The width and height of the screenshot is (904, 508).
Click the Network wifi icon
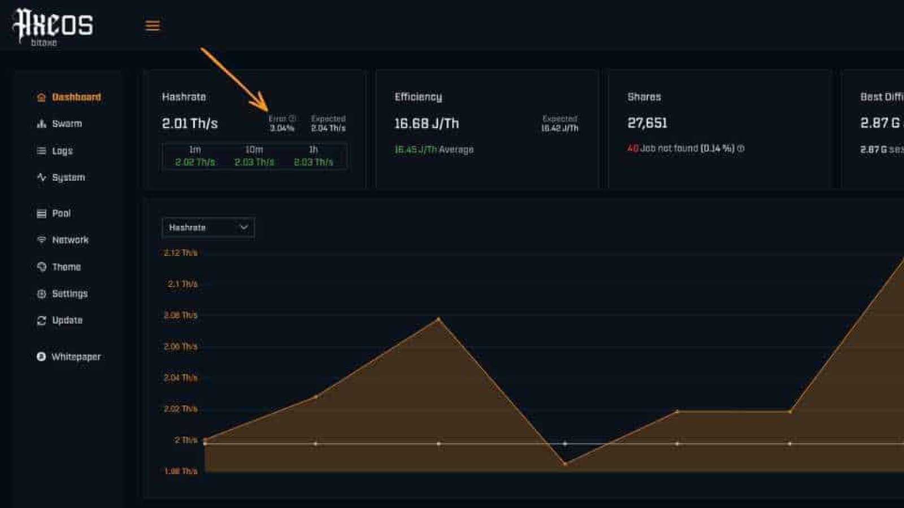pyautogui.click(x=40, y=240)
